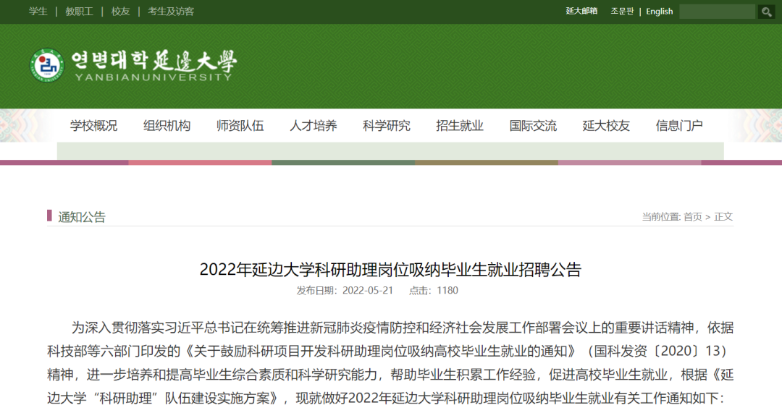Image resolution: width=782 pixels, height=413 pixels.
Task: Open the 教职工 link in the top bar
Action: (x=80, y=12)
